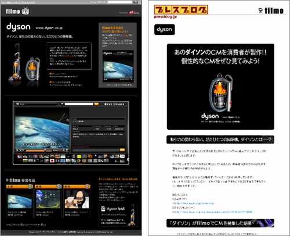
Task: Open the first orange-bulleted link under the description box
Action: click(63, 75)
